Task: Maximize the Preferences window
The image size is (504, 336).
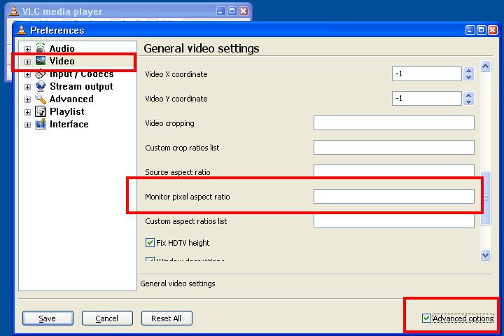Action: pos(481,30)
